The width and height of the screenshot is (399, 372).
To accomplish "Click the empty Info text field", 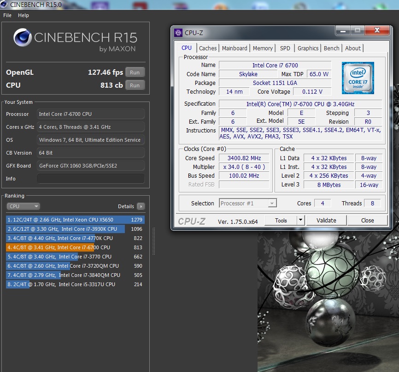I will click(x=90, y=179).
